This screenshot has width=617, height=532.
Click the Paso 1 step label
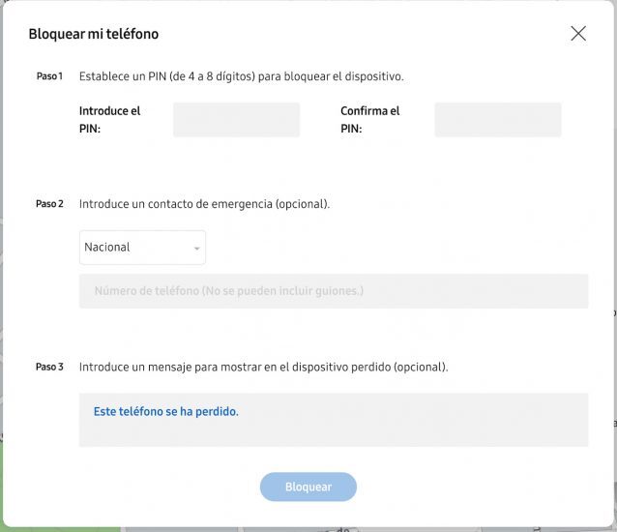49,76
